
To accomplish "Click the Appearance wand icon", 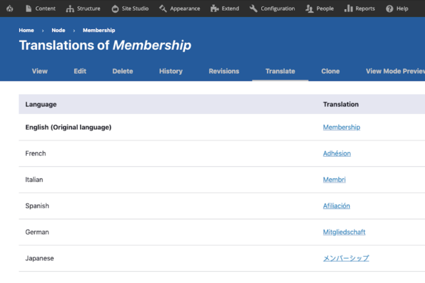I will [163, 8].
